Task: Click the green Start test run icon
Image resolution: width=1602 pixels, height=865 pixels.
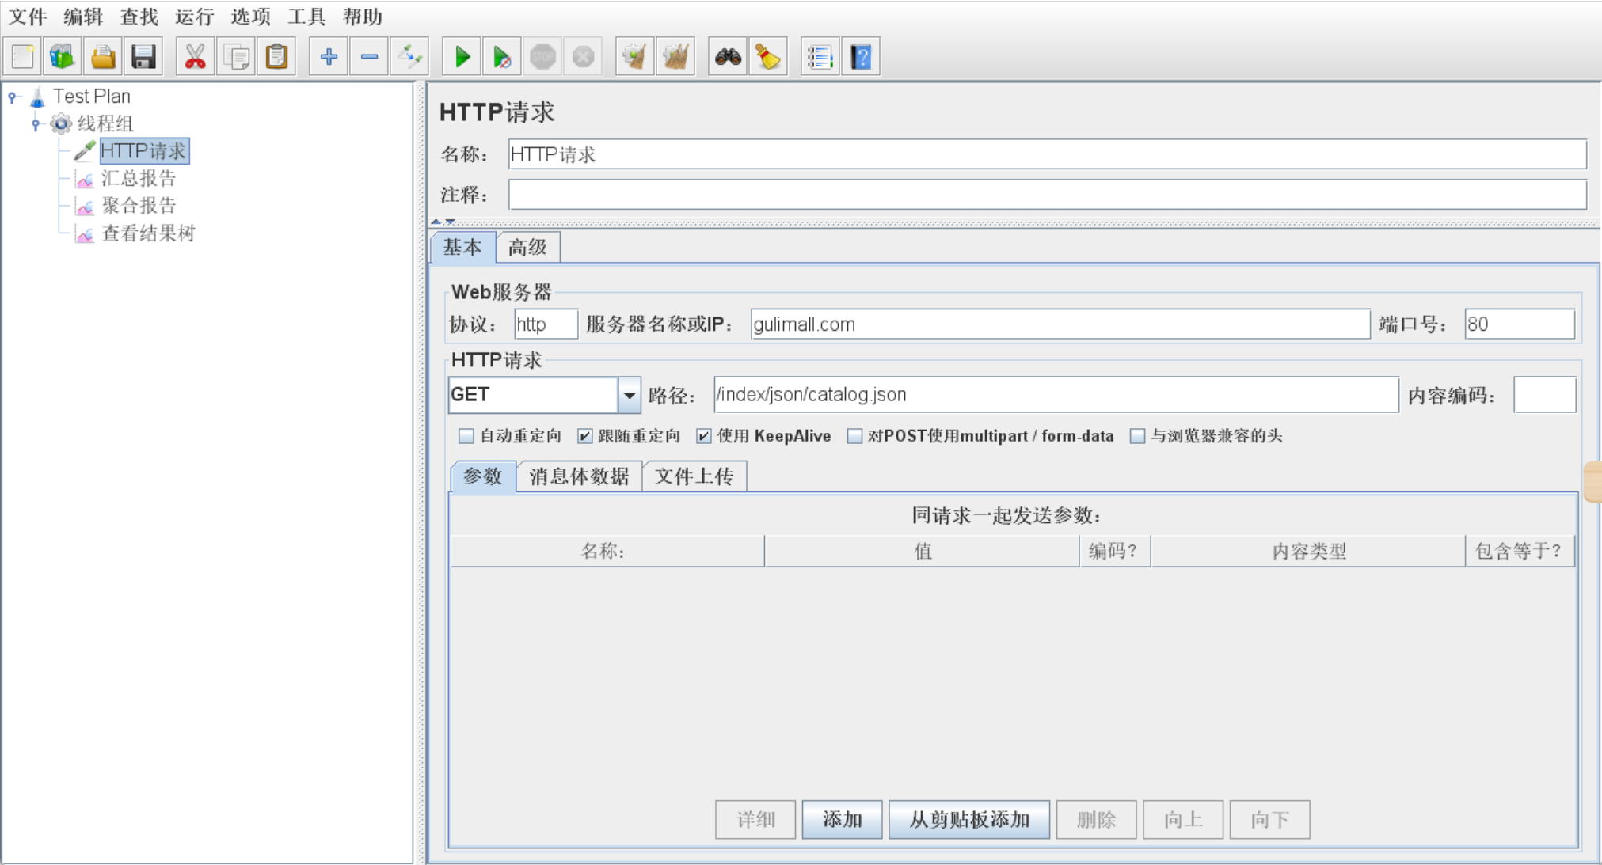Action: (x=462, y=57)
